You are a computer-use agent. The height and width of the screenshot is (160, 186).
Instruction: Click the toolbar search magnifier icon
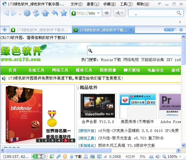(x=179, y=13)
